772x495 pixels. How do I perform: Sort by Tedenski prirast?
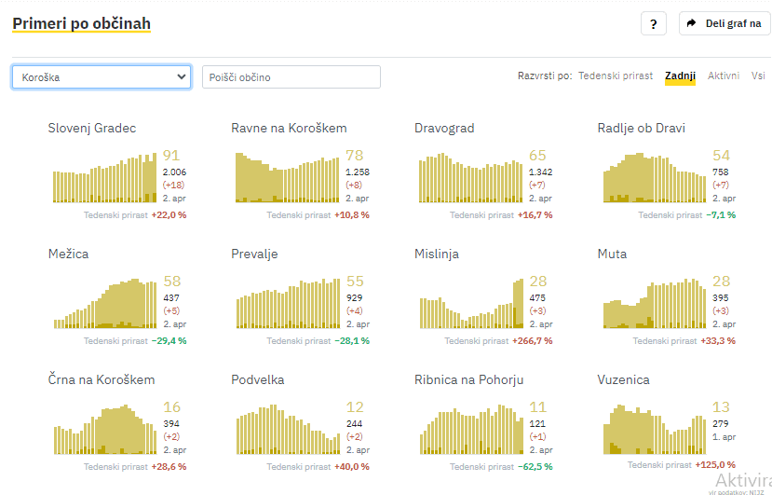tap(616, 76)
